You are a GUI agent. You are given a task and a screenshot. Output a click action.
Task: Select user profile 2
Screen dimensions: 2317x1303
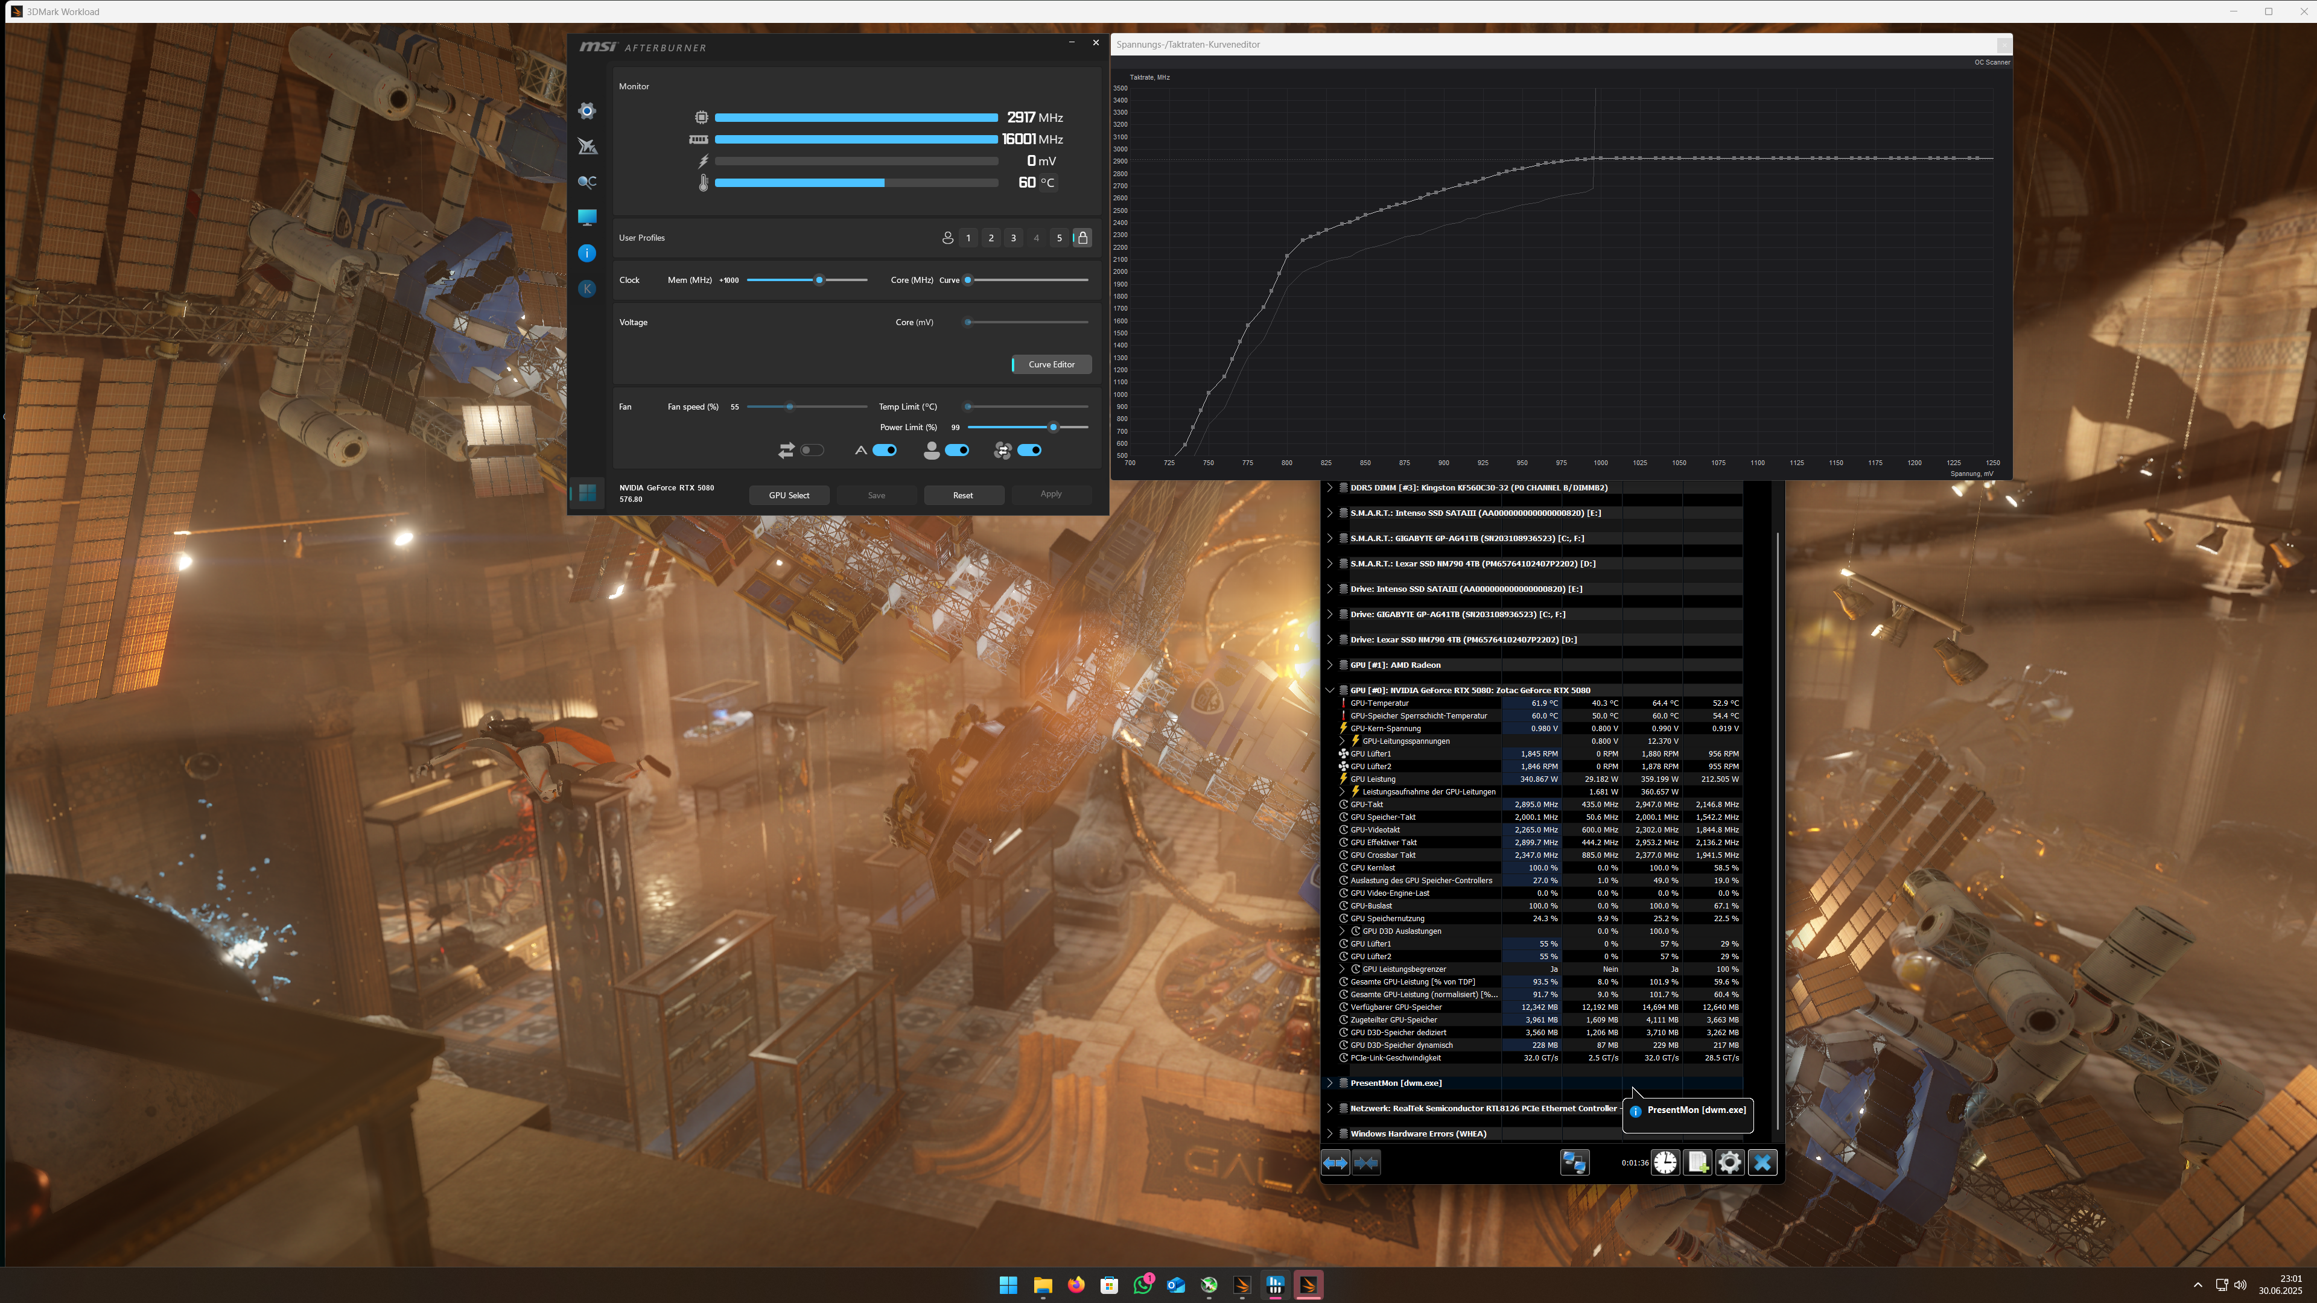[991, 238]
